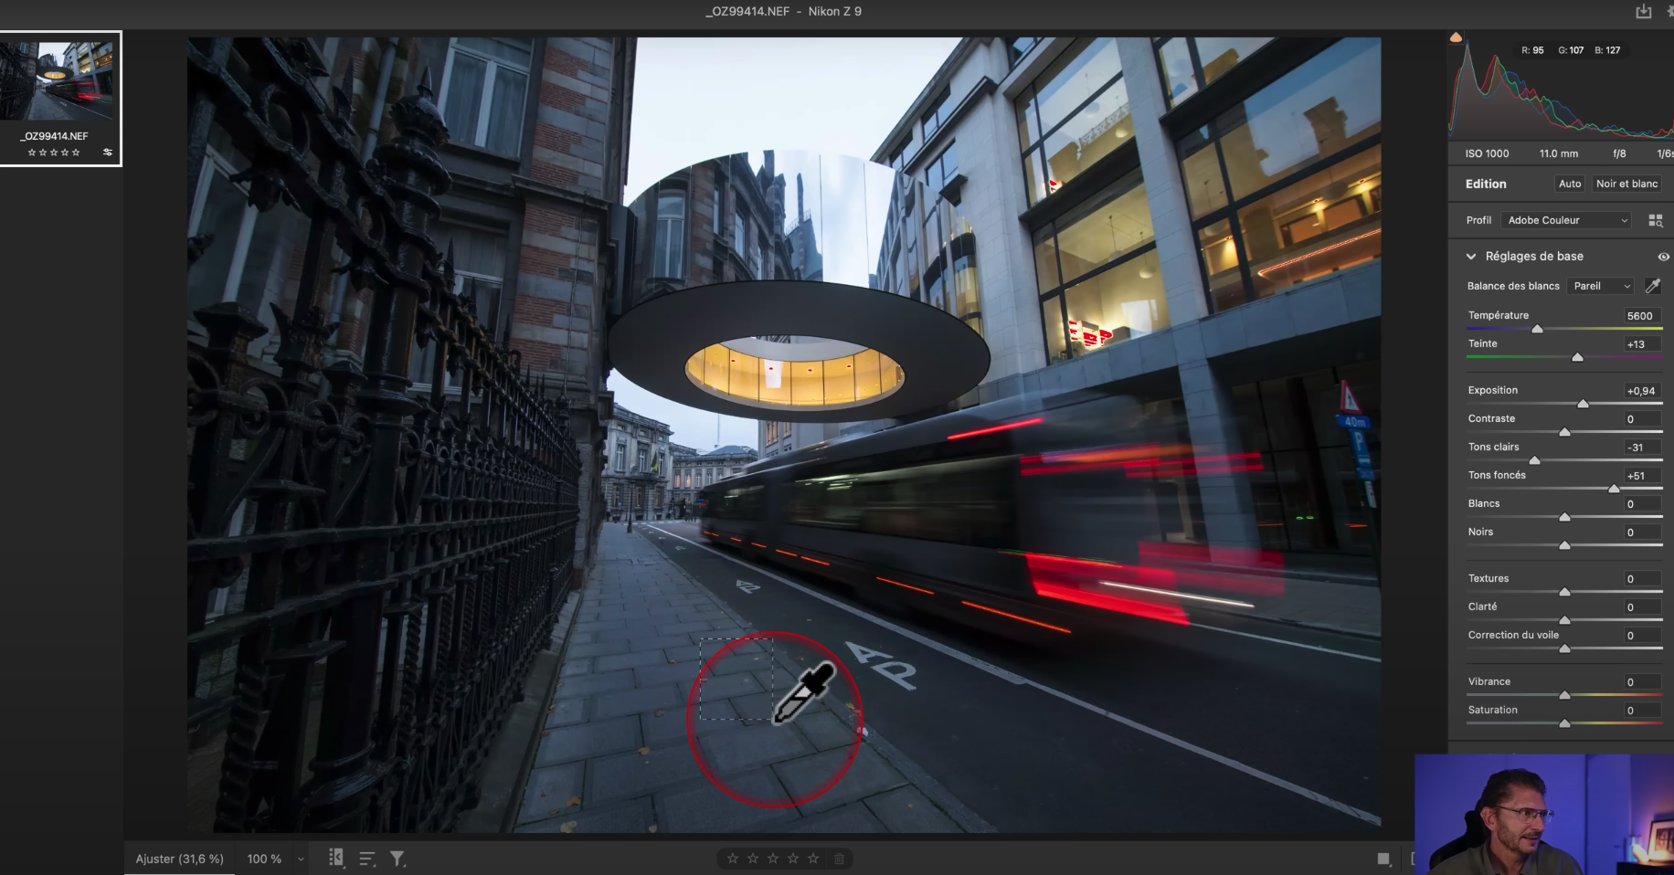
Task: Click the save image icon at top right
Action: (1643, 11)
